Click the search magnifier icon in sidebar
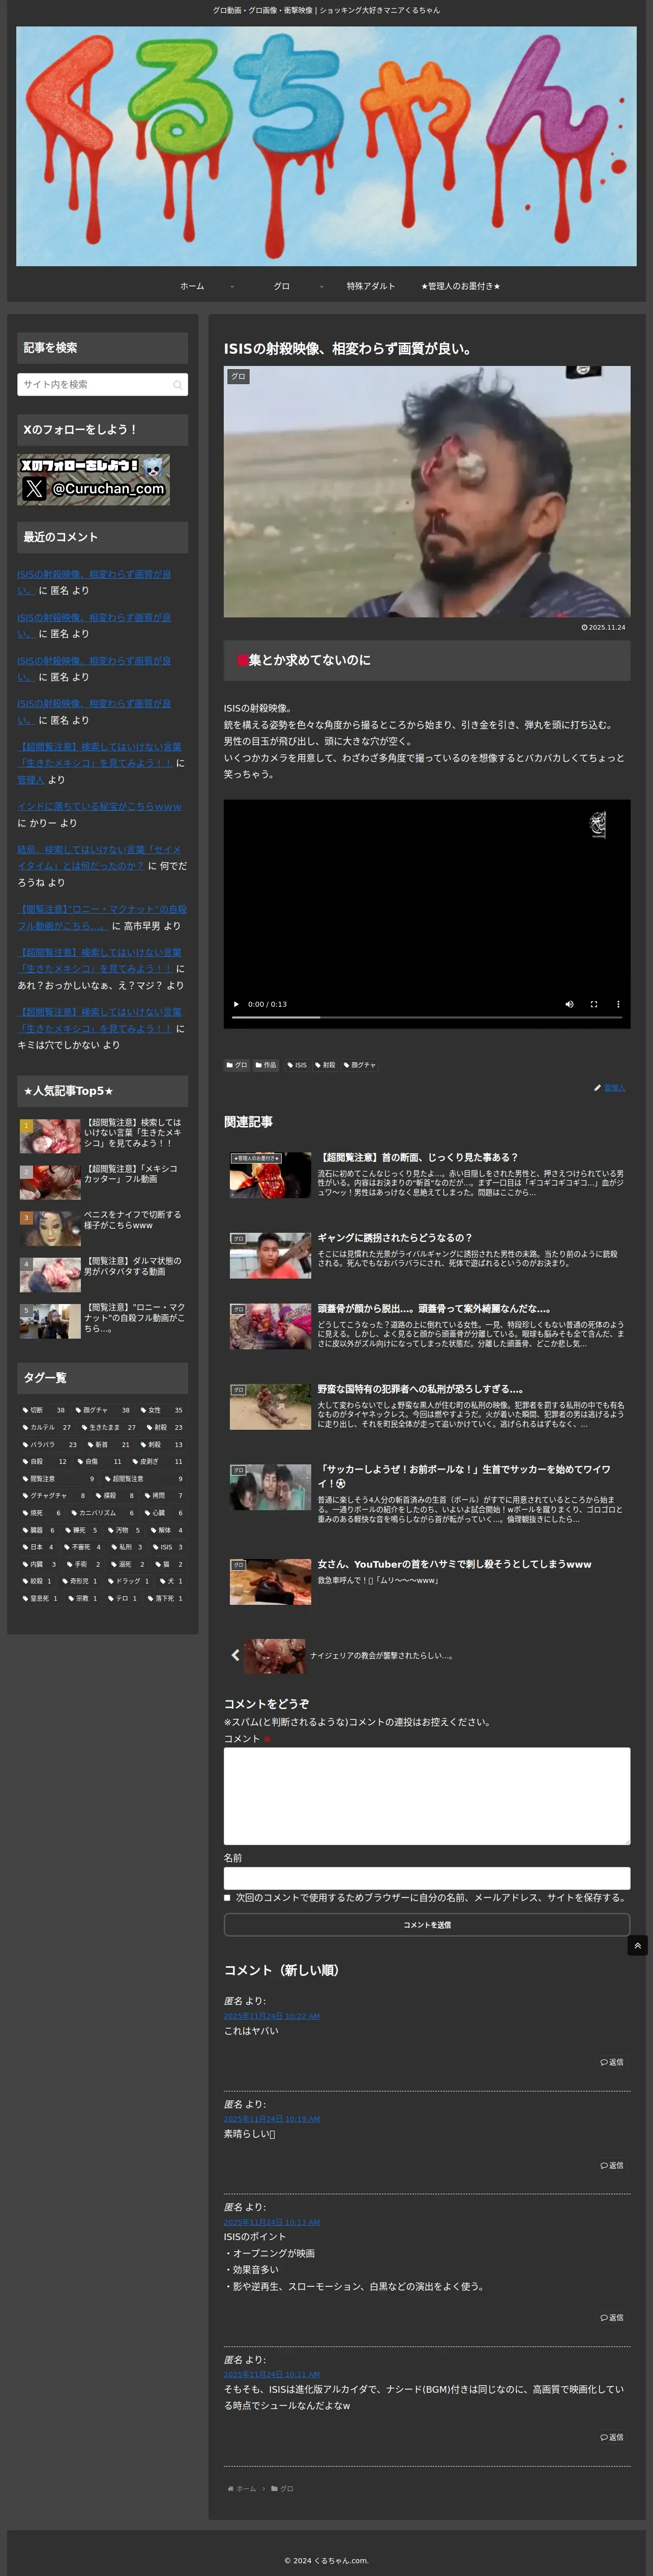The width and height of the screenshot is (653, 2576). click(177, 385)
